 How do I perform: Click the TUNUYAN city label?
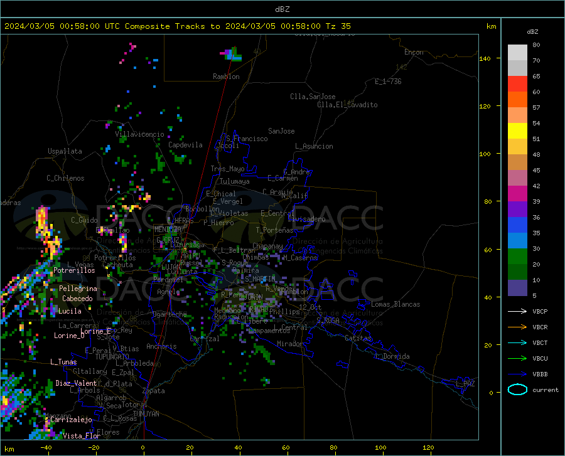(x=146, y=414)
